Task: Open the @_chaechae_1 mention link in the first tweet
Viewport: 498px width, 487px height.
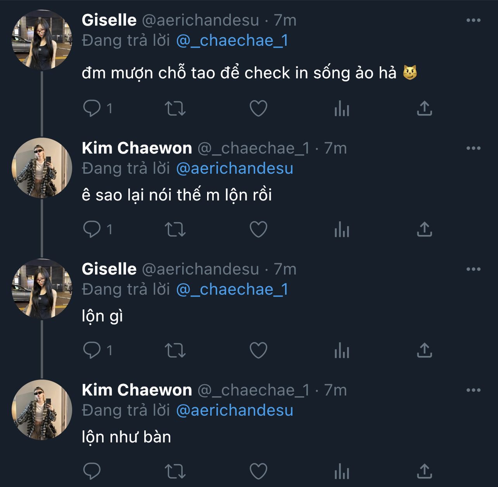Action: (x=232, y=41)
